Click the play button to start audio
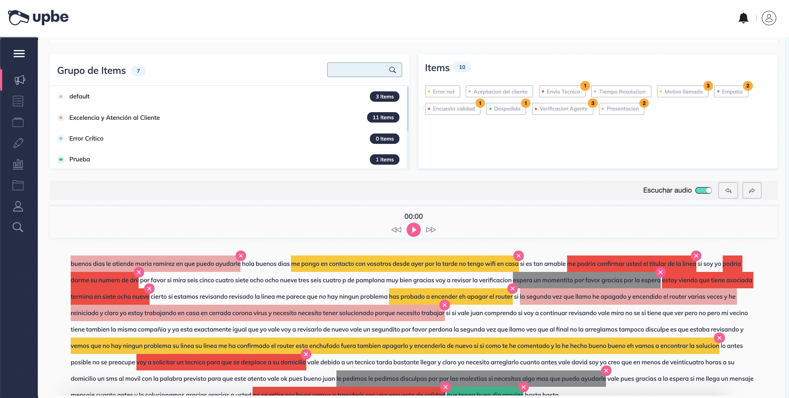This screenshot has height=398, width=789. pyautogui.click(x=414, y=229)
